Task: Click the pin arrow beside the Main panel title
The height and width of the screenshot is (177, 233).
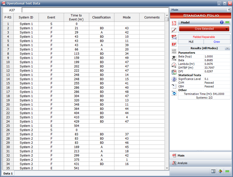Action: coord(229,10)
